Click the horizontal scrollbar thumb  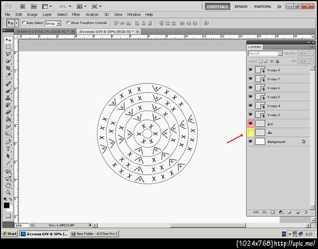click(208, 225)
